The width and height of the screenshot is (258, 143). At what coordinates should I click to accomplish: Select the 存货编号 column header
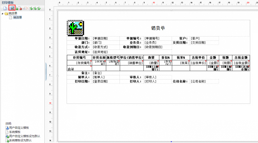coord(79,58)
